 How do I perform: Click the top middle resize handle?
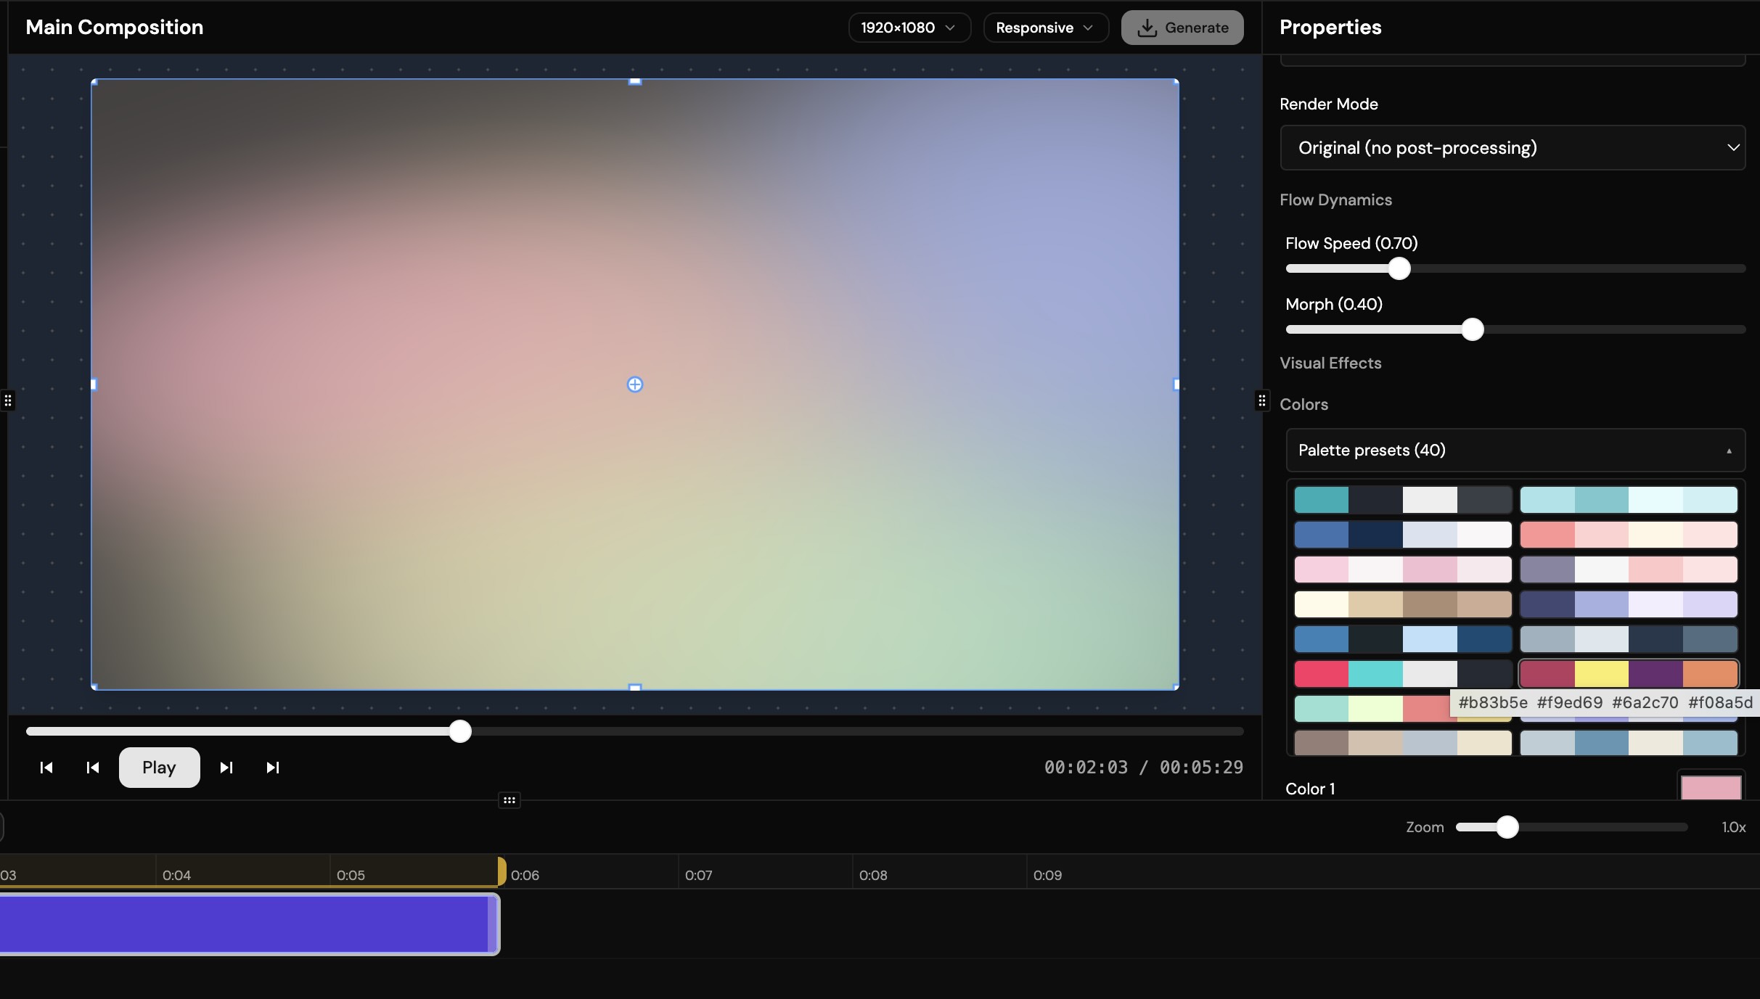(x=635, y=81)
